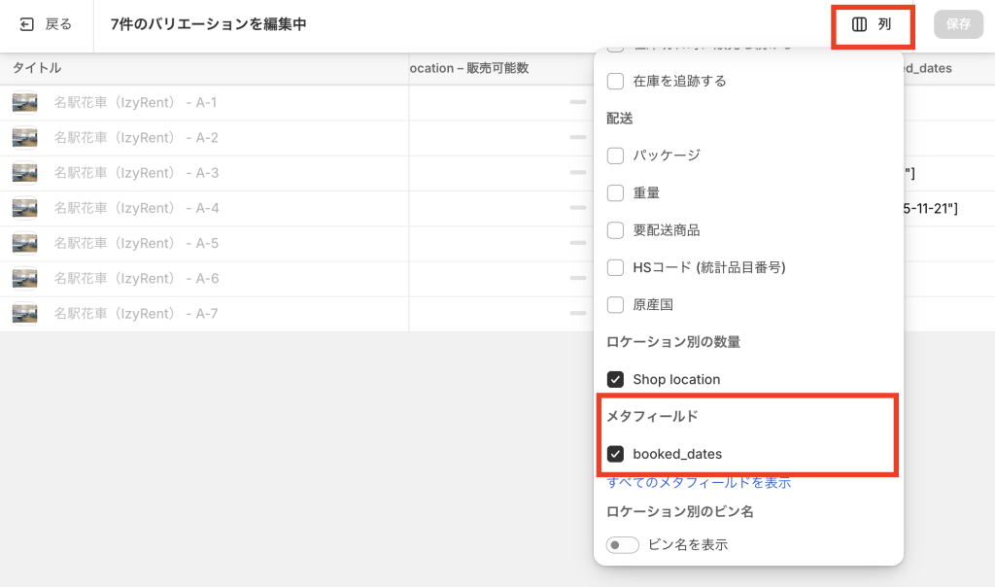Click thumbnail of variation A-1
The height and width of the screenshot is (587, 995).
24,102
